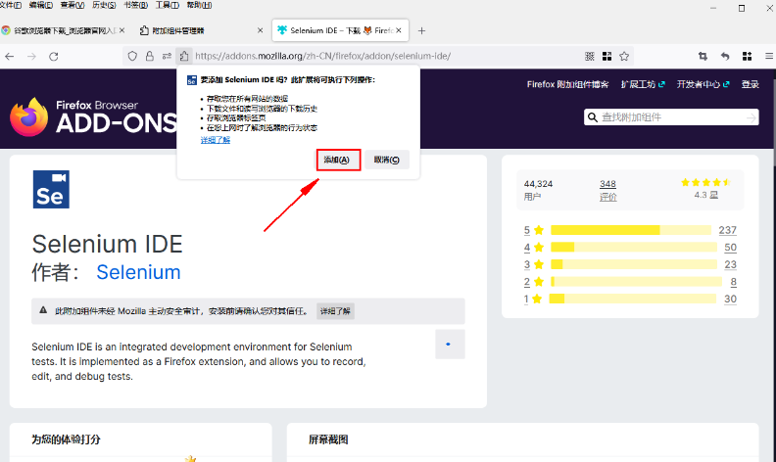Close the Selenium IDE tab
The width and height of the screenshot is (776, 462).
pyautogui.click(x=399, y=30)
